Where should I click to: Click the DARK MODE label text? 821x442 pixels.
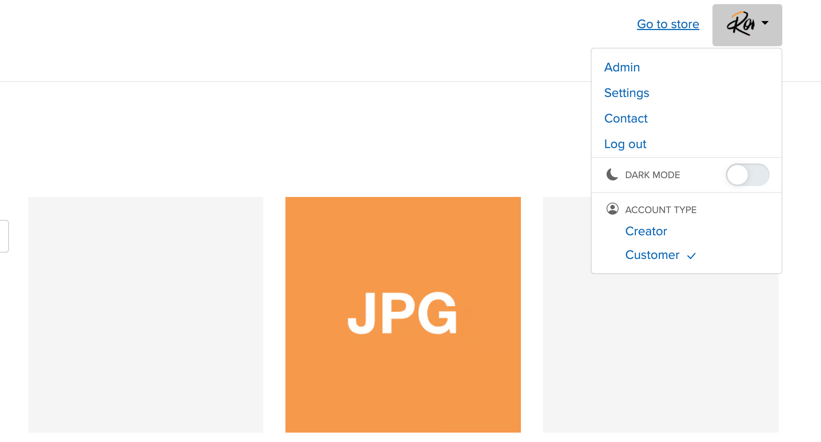tap(652, 175)
